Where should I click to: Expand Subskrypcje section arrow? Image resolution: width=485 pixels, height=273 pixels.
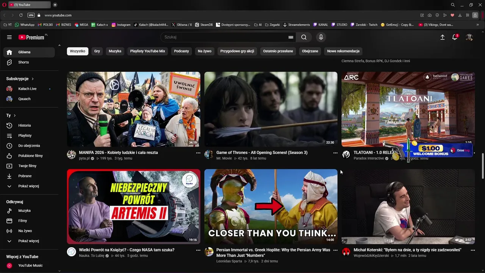point(33,79)
